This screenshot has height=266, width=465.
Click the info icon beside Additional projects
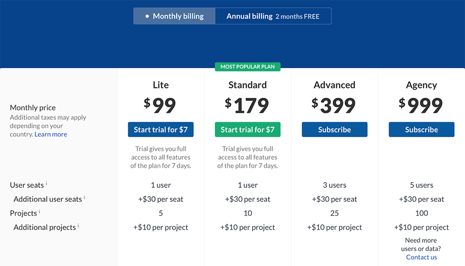point(79,226)
